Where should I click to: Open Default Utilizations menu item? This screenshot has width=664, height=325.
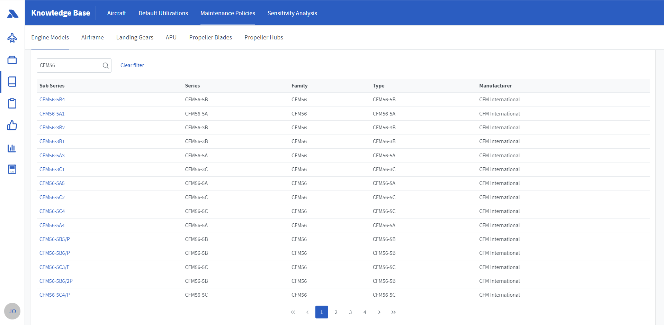163,13
